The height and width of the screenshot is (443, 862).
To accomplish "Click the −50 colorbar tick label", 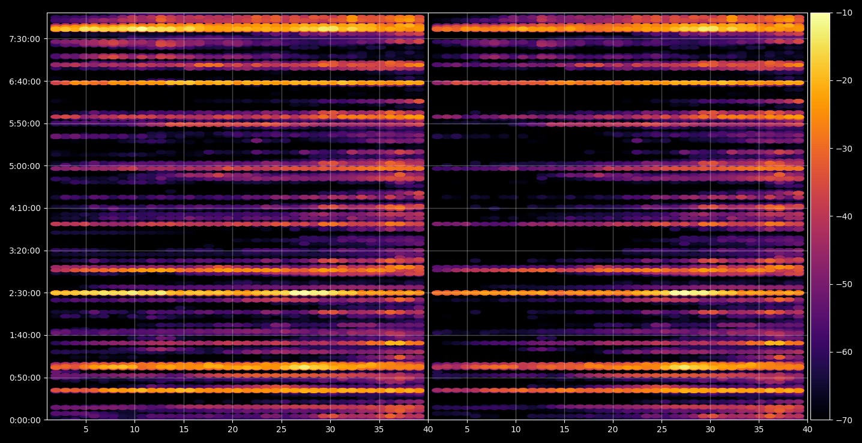I will 844,284.
